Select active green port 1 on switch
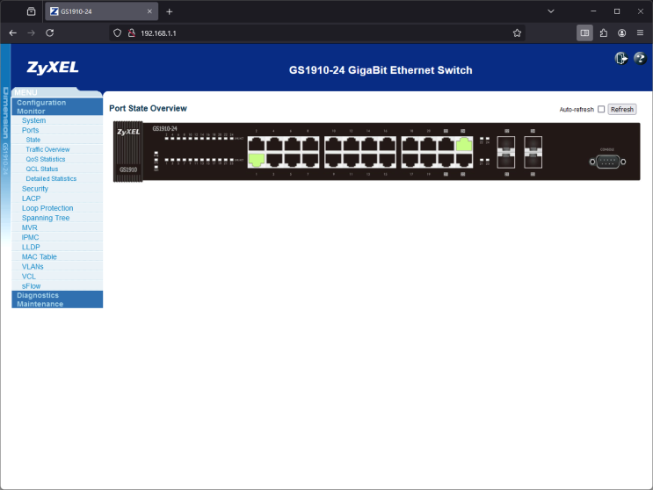 (257, 160)
